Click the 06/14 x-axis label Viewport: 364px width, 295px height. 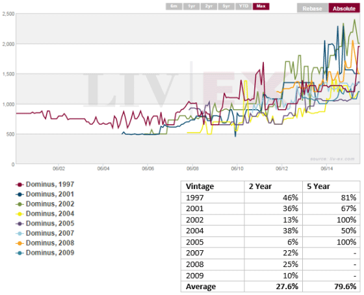[326, 168]
